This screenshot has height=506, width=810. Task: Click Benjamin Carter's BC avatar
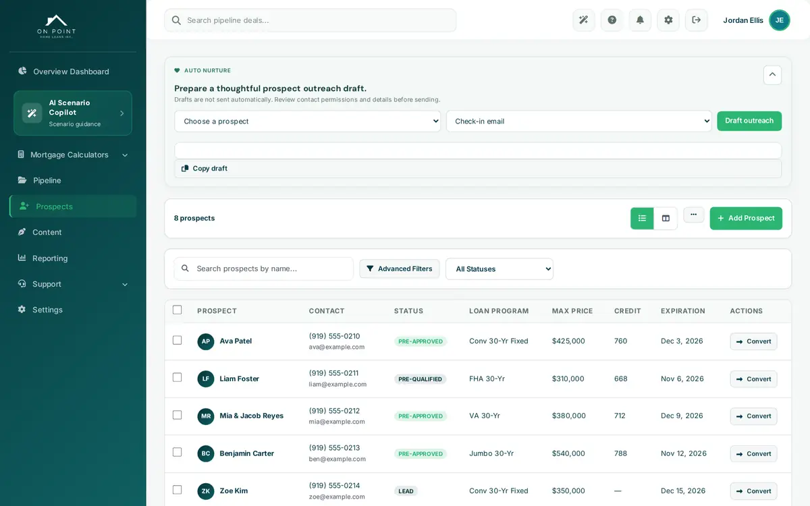coord(206,453)
